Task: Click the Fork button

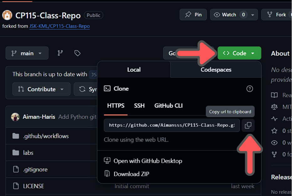Action: [277, 15]
